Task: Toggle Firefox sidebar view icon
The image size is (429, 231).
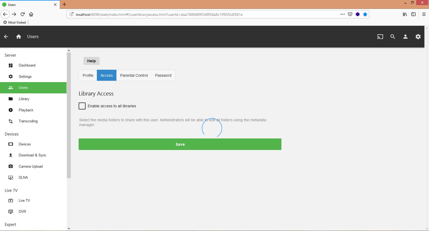Action: click(x=413, y=14)
